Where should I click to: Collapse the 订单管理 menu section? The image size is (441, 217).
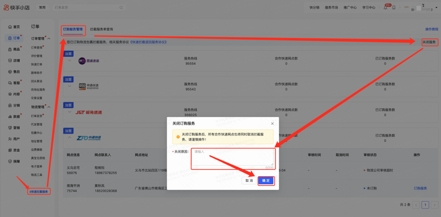(x=49, y=38)
